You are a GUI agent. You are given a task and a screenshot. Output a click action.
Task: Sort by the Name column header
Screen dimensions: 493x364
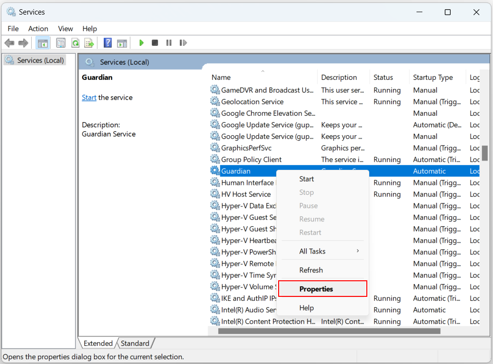pos(263,77)
